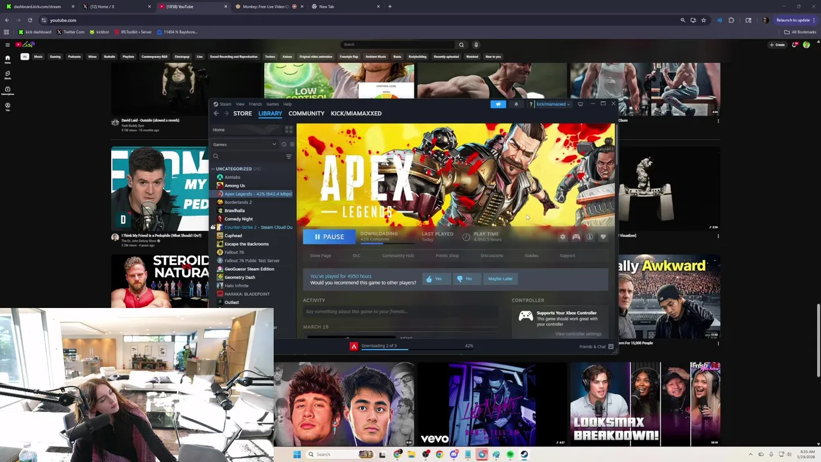Screen dimensions: 821x462
Task: Open the View menu in Steam
Action: pos(240,104)
